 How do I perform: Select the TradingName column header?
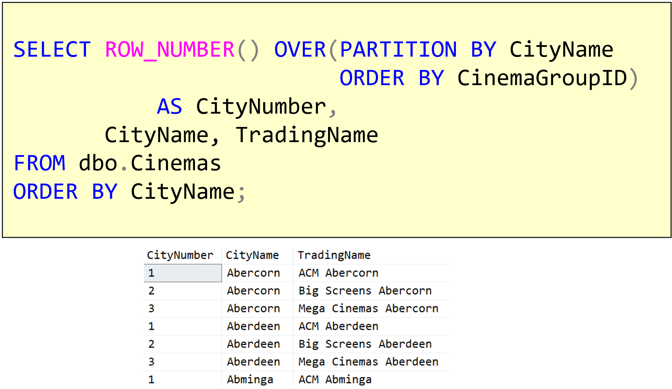tap(334, 255)
